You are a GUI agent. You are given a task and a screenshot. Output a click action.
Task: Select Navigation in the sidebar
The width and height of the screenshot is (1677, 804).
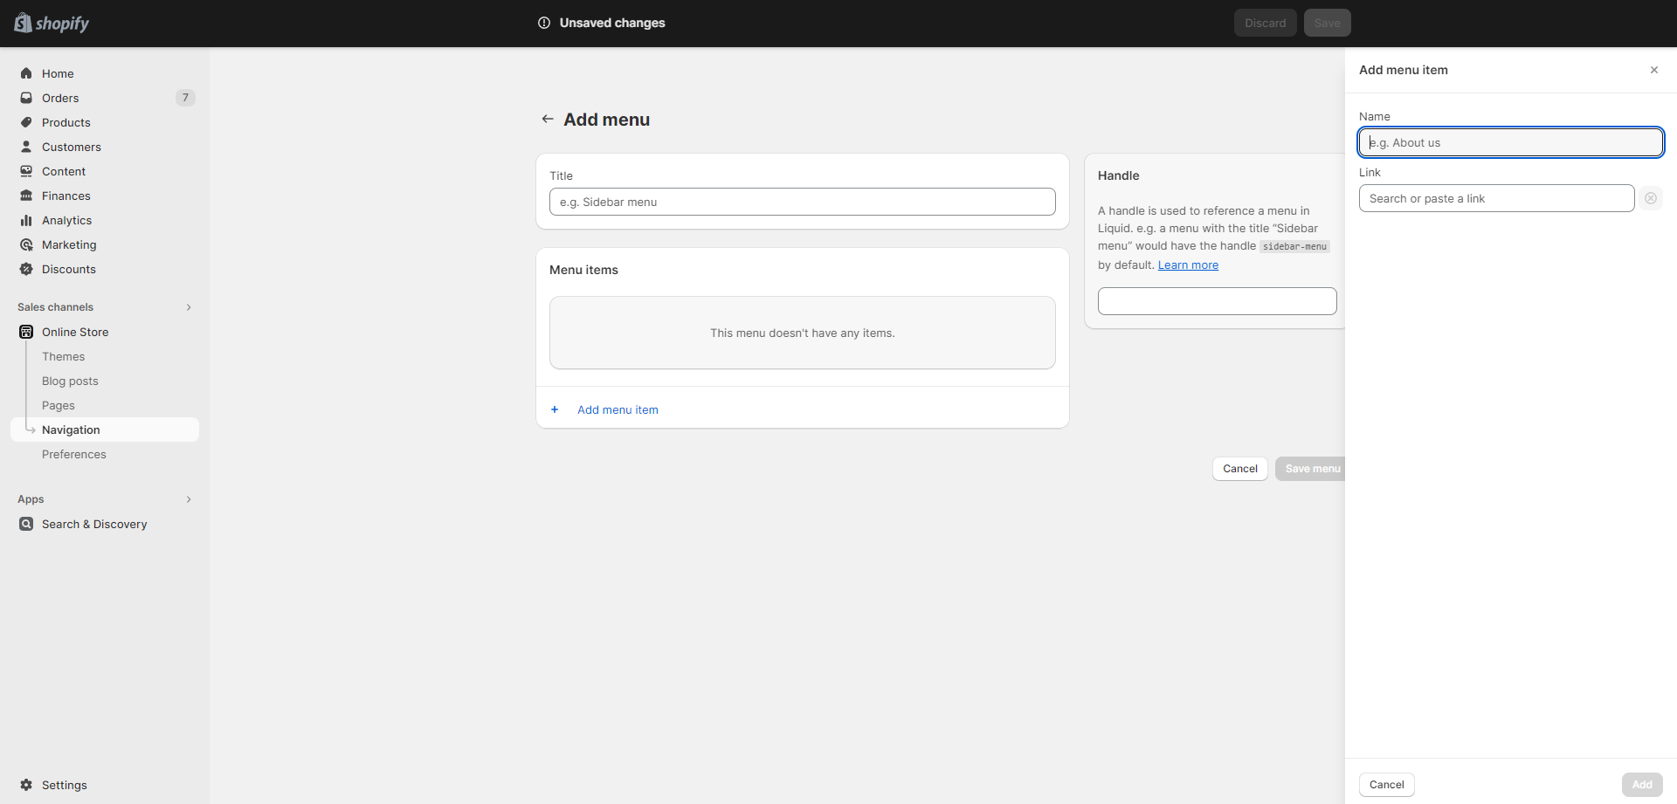(105, 429)
